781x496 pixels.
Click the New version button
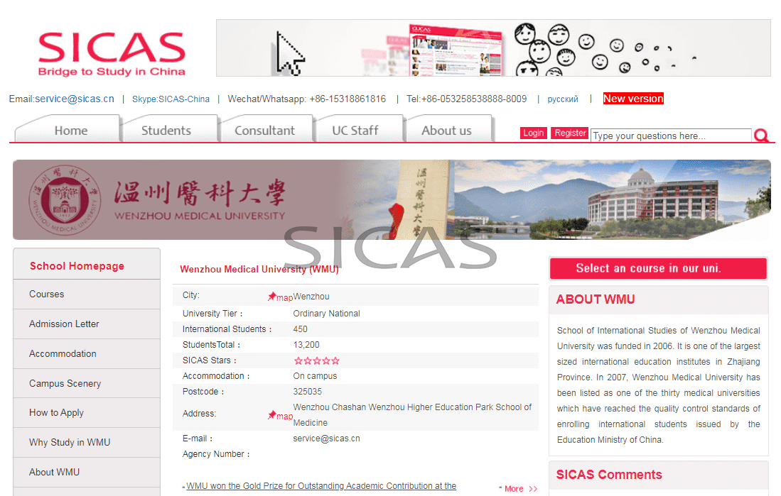point(633,99)
